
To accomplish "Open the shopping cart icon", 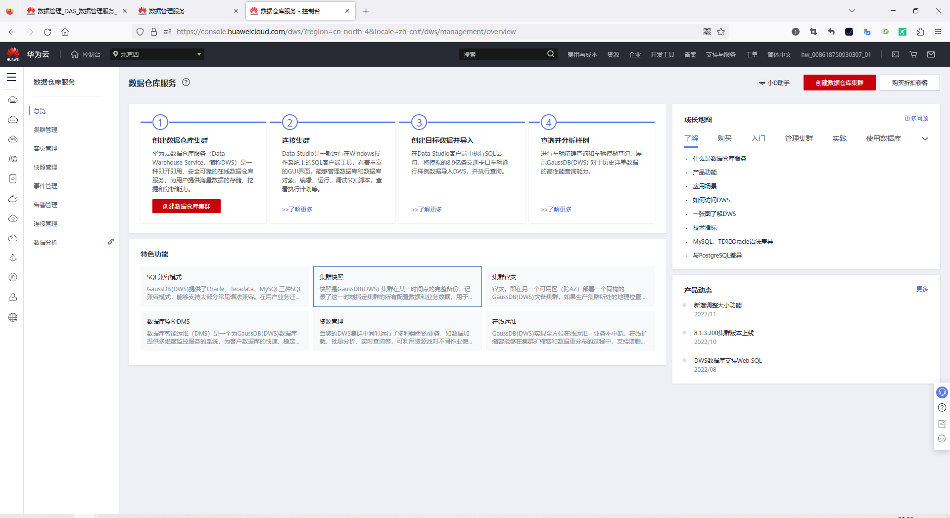I will [x=913, y=54].
